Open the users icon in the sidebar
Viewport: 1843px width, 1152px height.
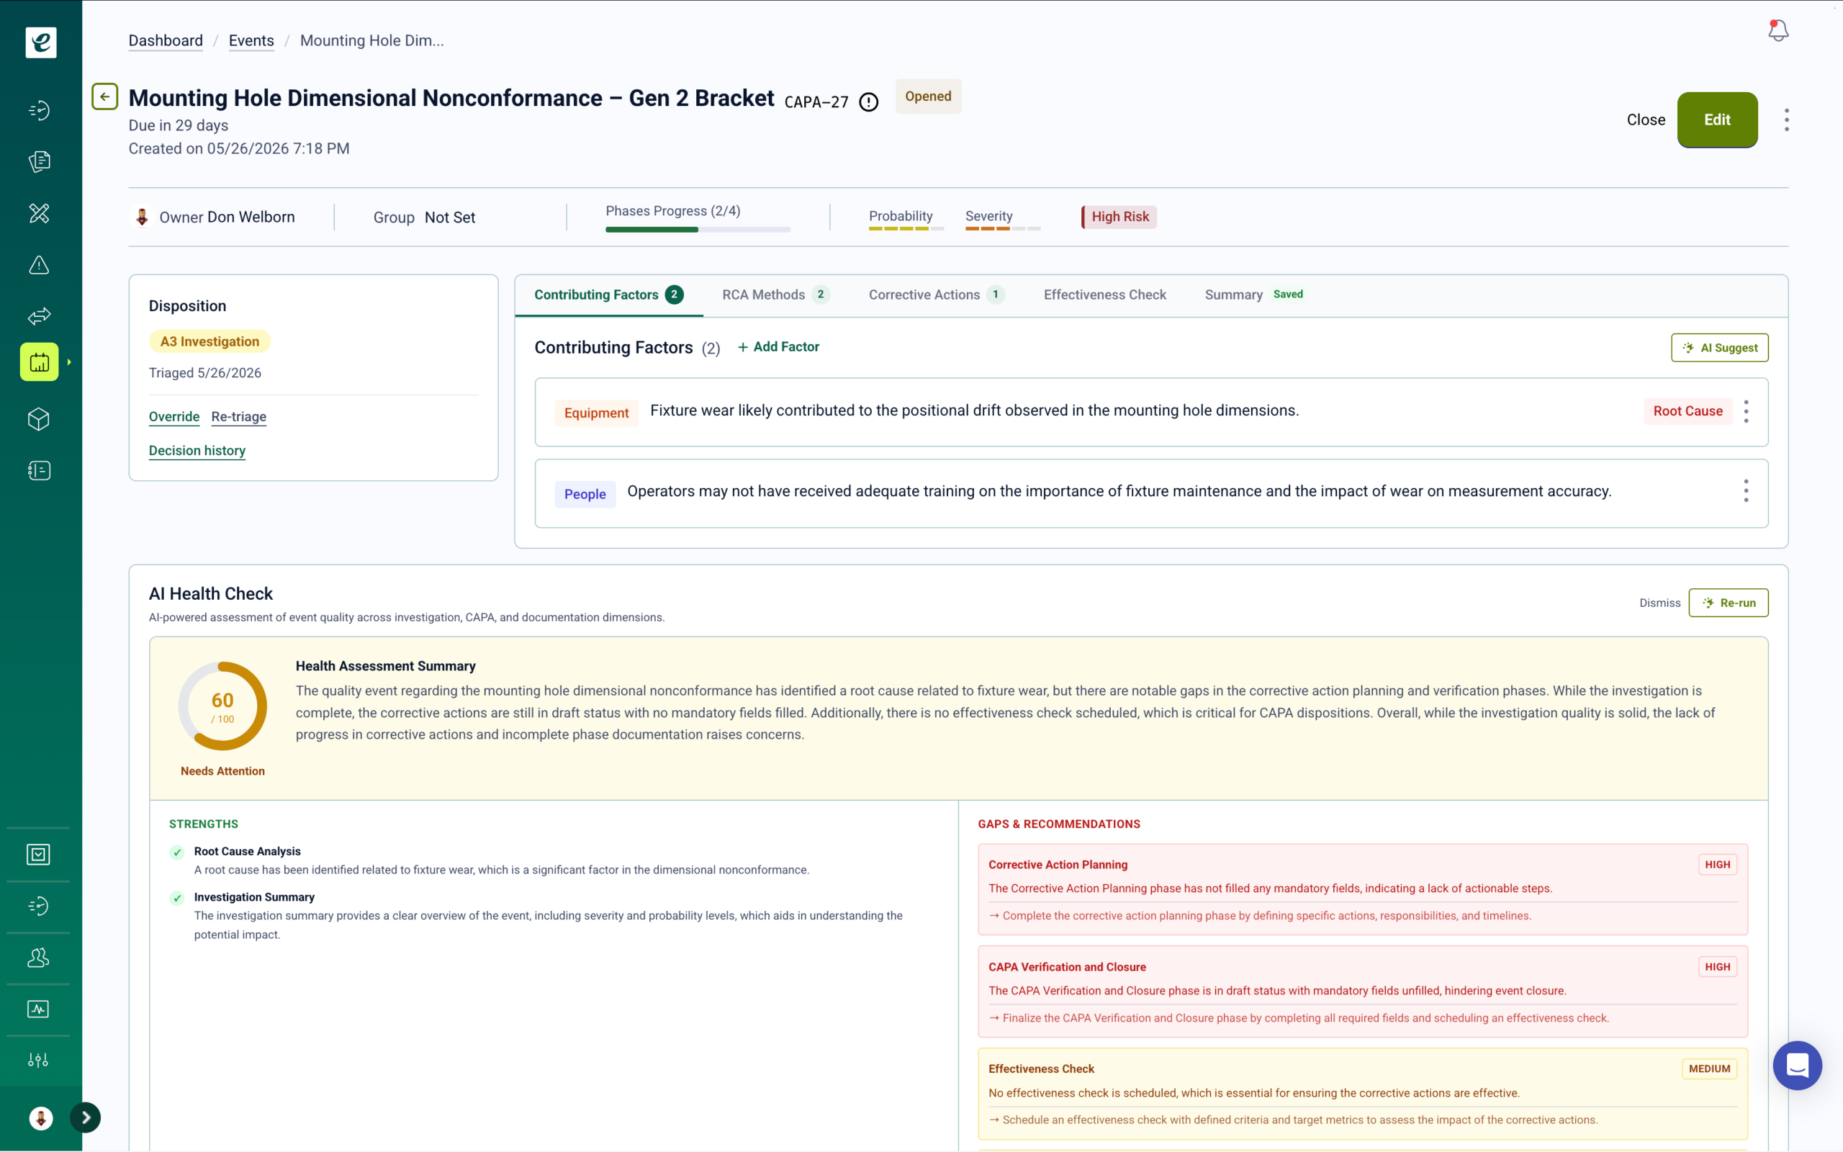(x=38, y=958)
